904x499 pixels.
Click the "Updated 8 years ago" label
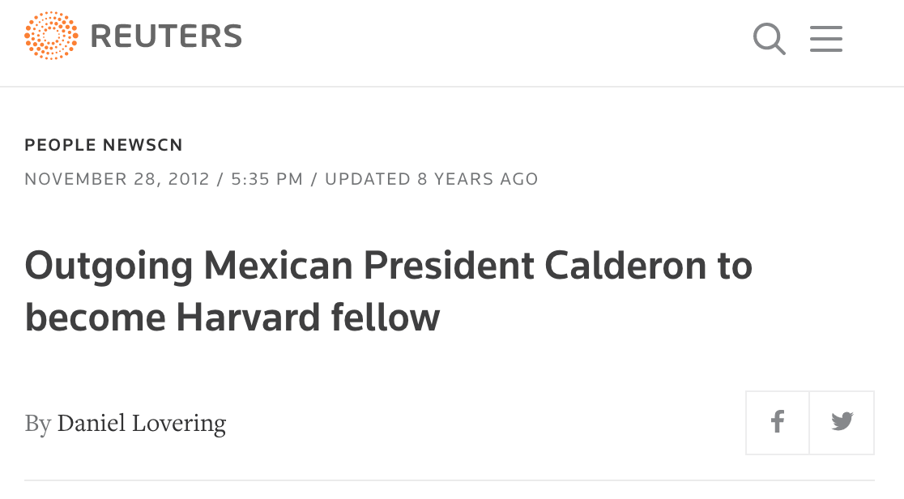tap(431, 179)
